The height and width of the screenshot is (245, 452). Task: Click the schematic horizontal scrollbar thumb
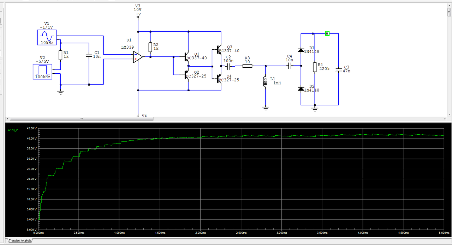click(x=82, y=119)
